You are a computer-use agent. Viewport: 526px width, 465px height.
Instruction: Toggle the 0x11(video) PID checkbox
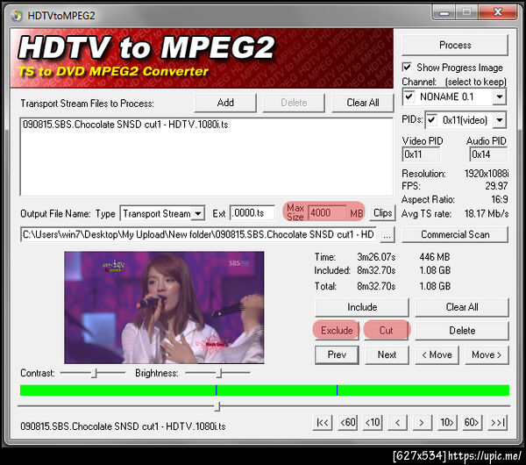431,120
